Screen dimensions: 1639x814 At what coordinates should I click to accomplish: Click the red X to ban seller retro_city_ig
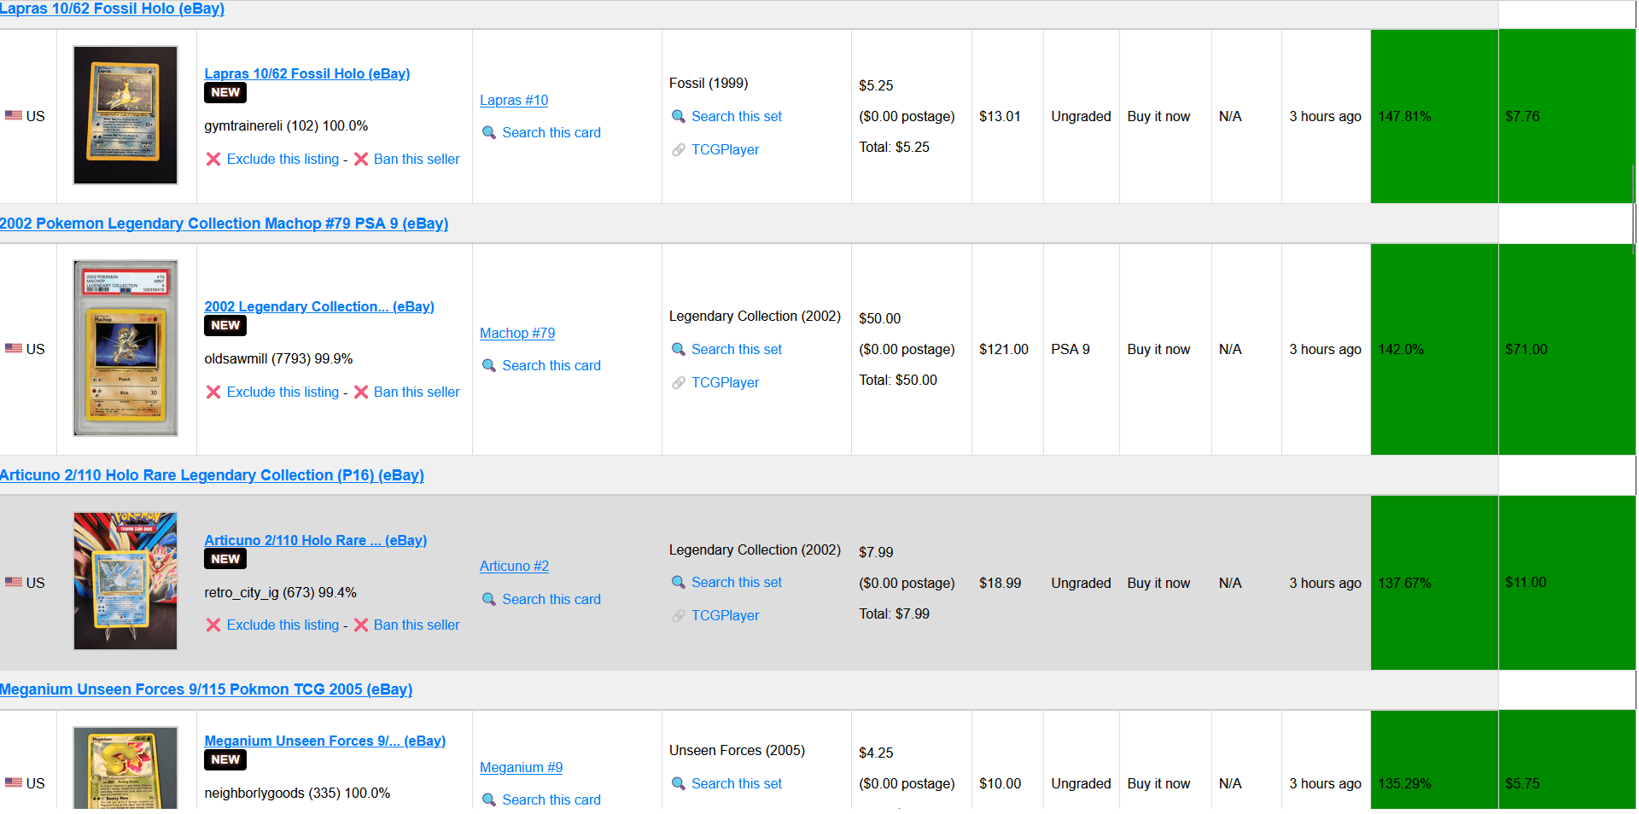pos(362,625)
